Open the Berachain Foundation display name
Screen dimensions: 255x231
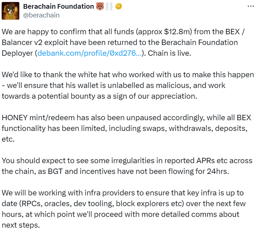click(58, 6)
